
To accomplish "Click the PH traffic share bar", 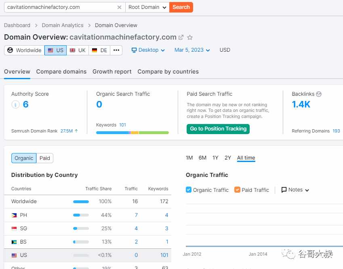I will (81, 215).
